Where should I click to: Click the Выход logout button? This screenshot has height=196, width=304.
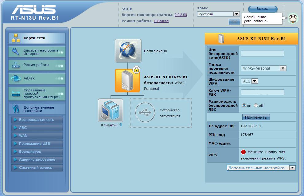(x=263, y=9)
